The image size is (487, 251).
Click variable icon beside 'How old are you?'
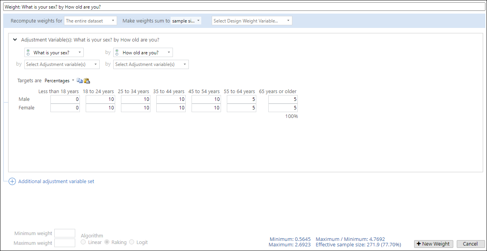pos(117,52)
